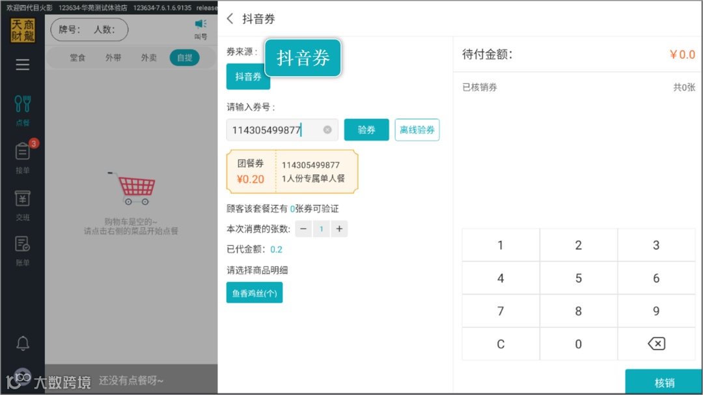Tap keypad digit 4
The height and width of the screenshot is (395, 703).
501,279
